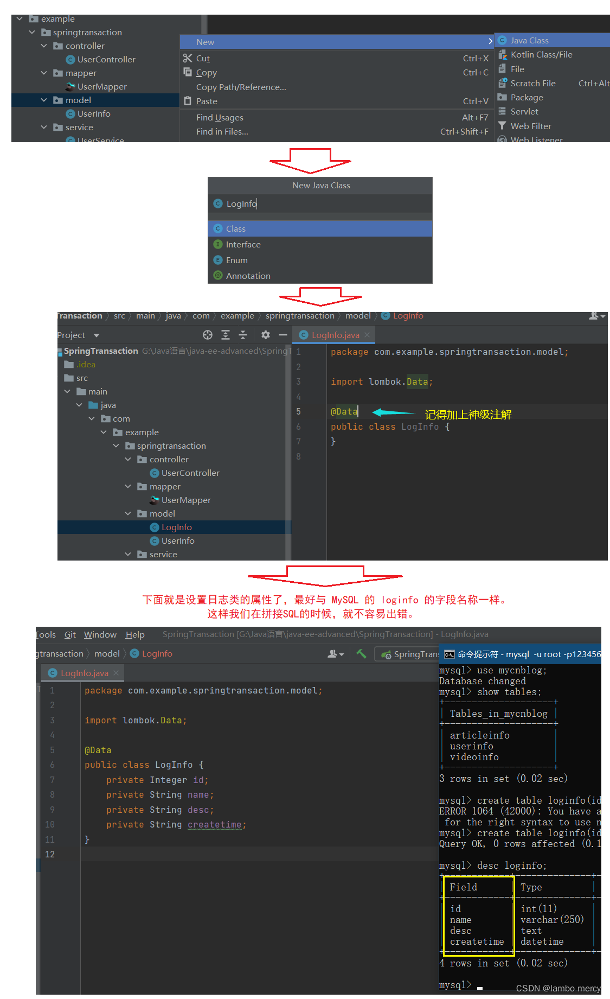The width and height of the screenshot is (610, 999).
Task: Select Interface in New Java Class dialog
Action: click(x=320, y=244)
